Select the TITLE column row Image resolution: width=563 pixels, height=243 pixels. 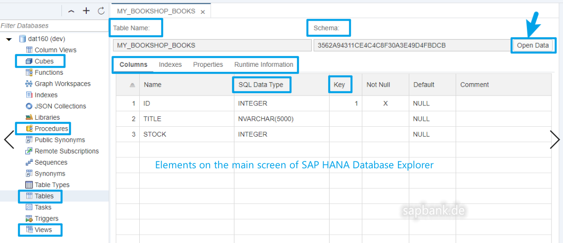(152, 119)
